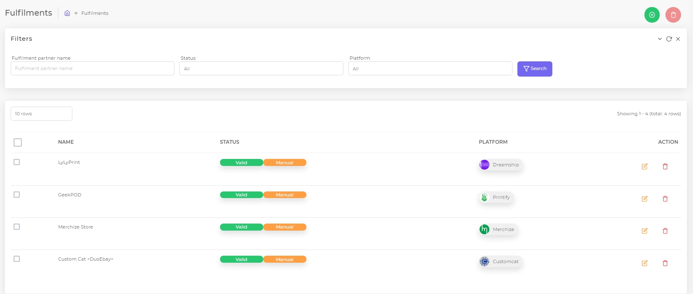The height and width of the screenshot is (294, 693).
Task: Click the Manual badge for Custom Cat <DusEbay>
Action: [285, 259]
